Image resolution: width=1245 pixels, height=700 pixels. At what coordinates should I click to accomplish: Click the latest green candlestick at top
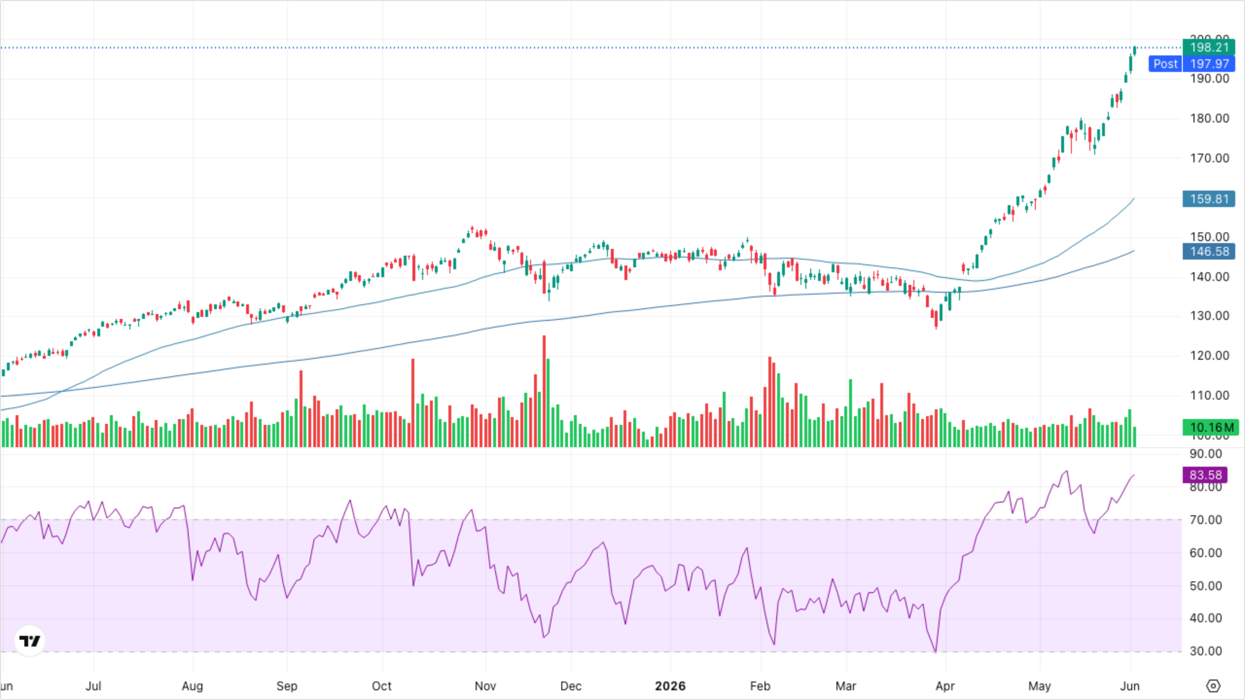[1135, 51]
